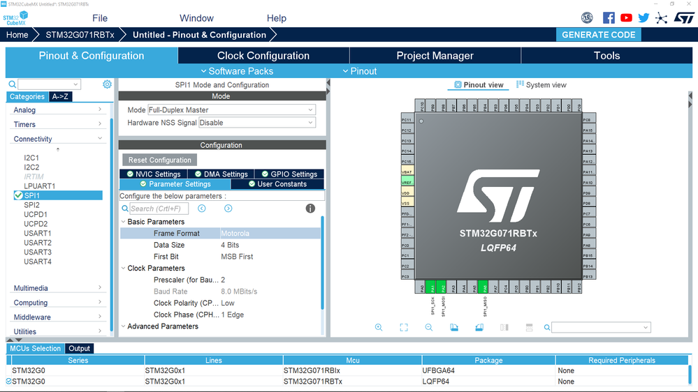Viewport: 698px width, 392px height.
Task: Go to previous parameter search result
Action: tap(202, 209)
